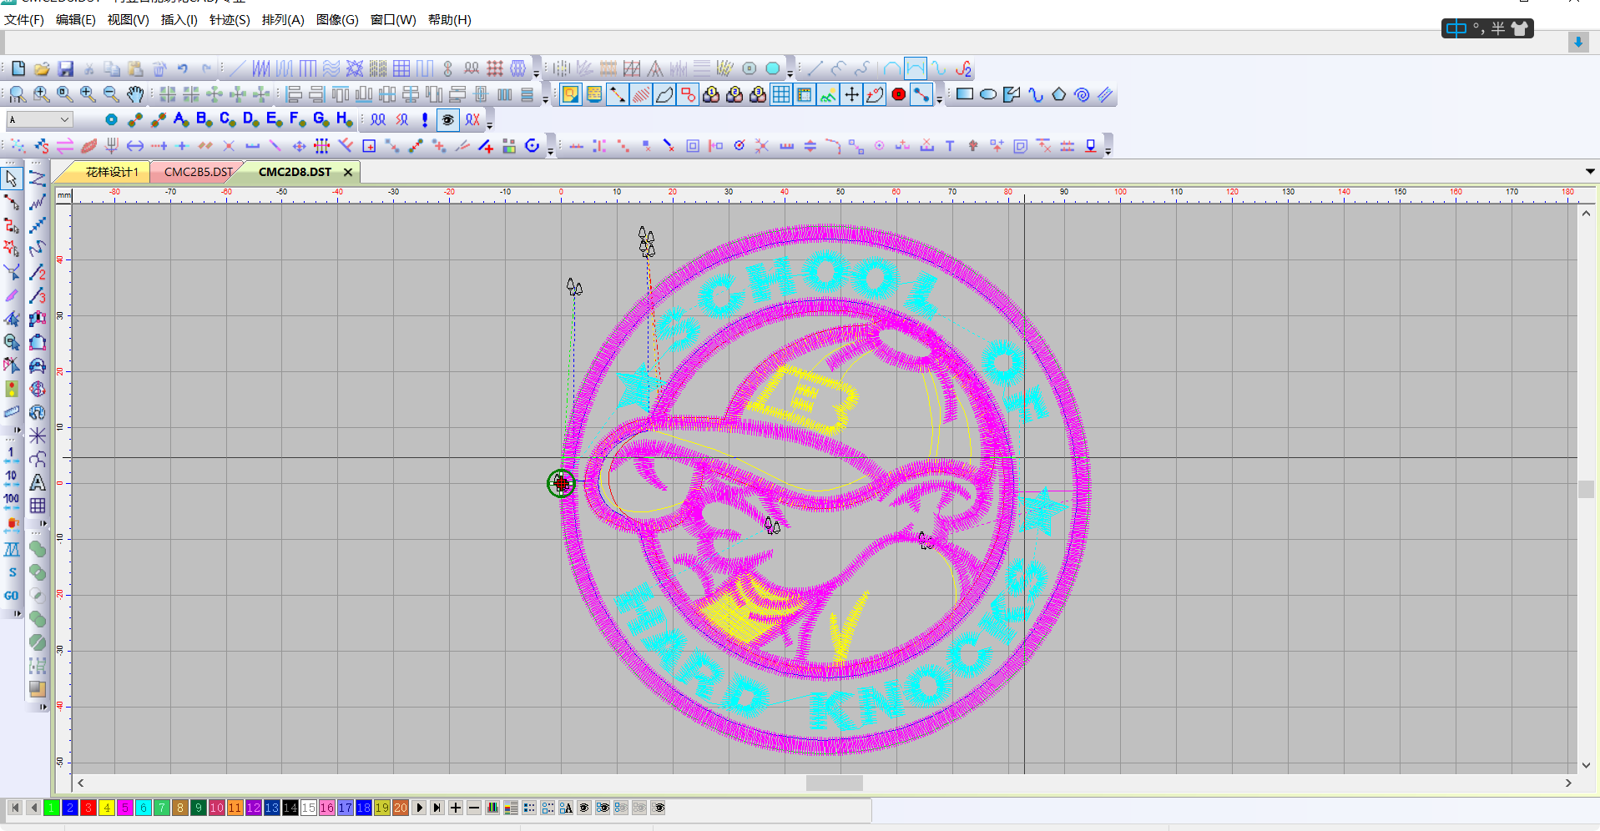The width and height of the screenshot is (1600, 831).
Task: Click the undo arrow icon
Action: click(x=182, y=68)
